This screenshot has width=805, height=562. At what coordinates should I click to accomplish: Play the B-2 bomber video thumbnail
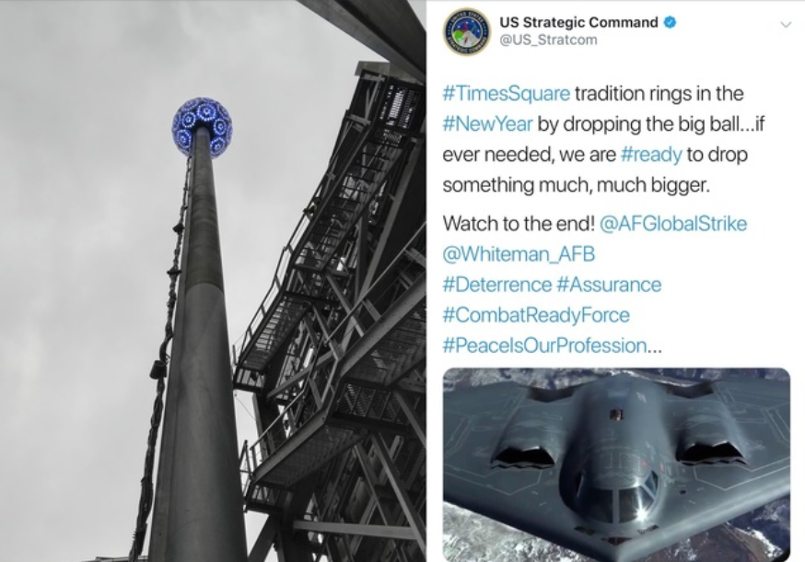(x=616, y=464)
